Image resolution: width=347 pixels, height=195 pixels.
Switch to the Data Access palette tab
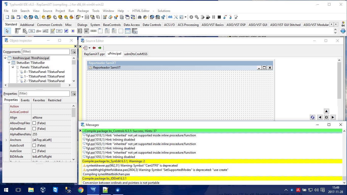point(132,25)
